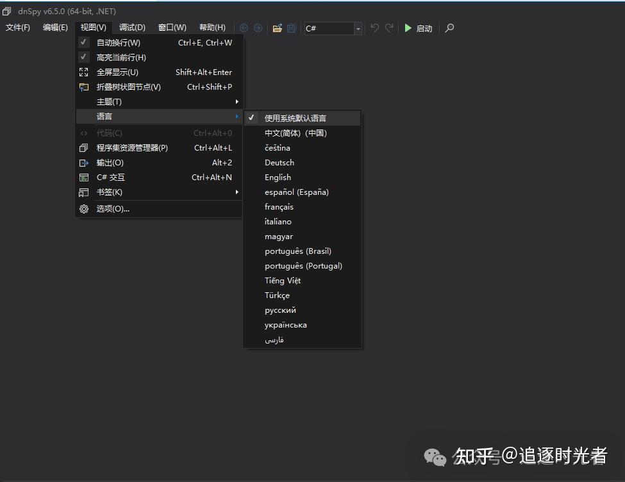Open the 编辑(E) menu
This screenshot has width=625, height=482.
55,28
